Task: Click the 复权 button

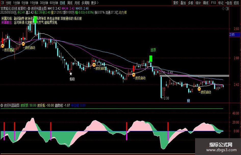Action: 176,3
